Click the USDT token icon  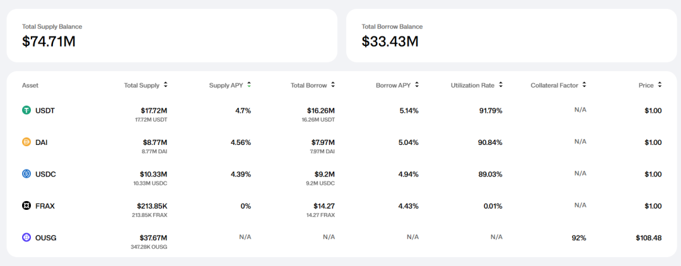click(26, 110)
